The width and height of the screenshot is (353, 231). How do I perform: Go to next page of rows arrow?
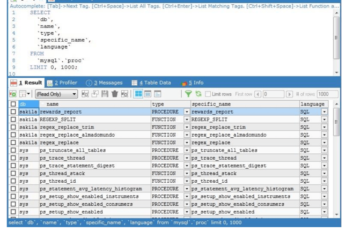click(289, 94)
